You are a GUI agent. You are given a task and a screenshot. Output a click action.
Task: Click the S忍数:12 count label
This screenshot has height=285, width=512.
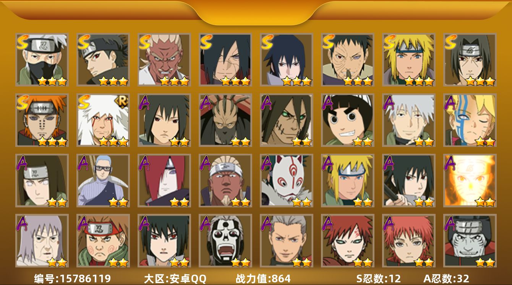click(x=379, y=278)
